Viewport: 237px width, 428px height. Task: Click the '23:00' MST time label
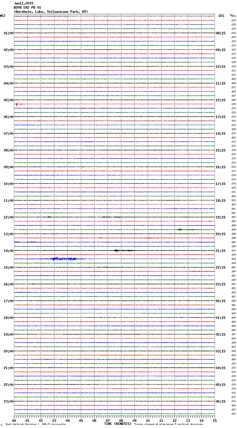(8, 401)
